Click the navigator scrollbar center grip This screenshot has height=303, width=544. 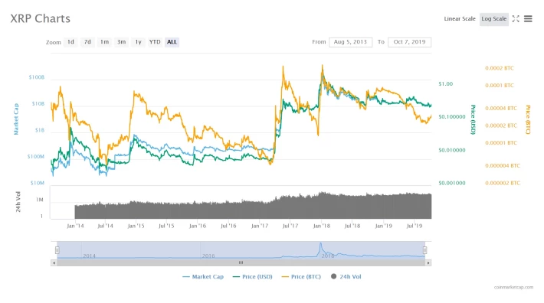pos(241,262)
